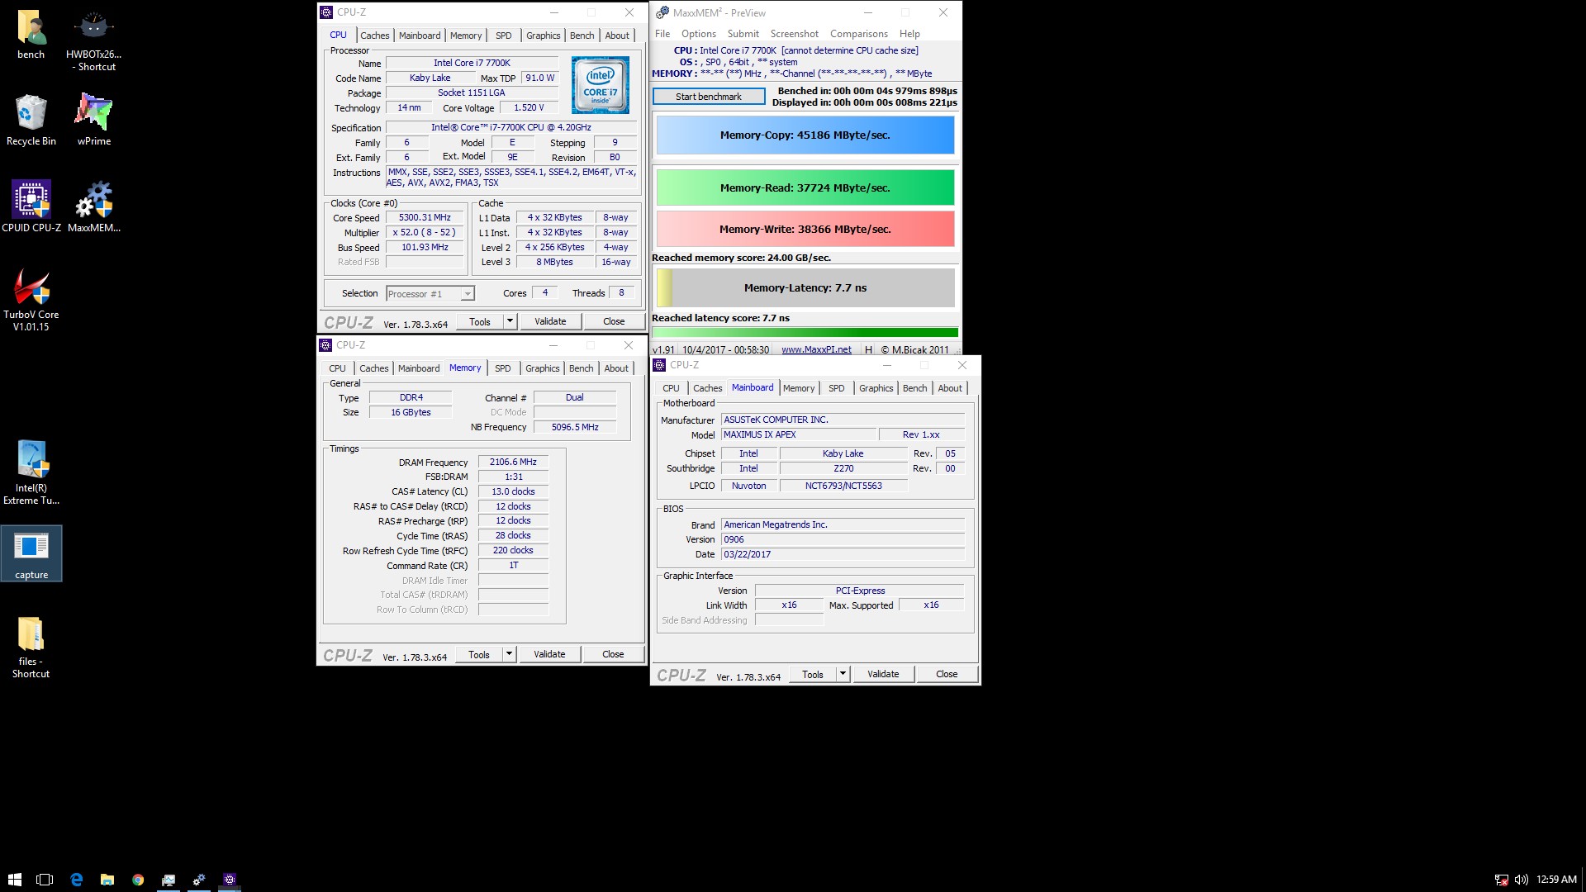The height and width of the screenshot is (892, 1586).
Task: Select the Intel Extreme Tuning desktop icon
Action: 31,472
